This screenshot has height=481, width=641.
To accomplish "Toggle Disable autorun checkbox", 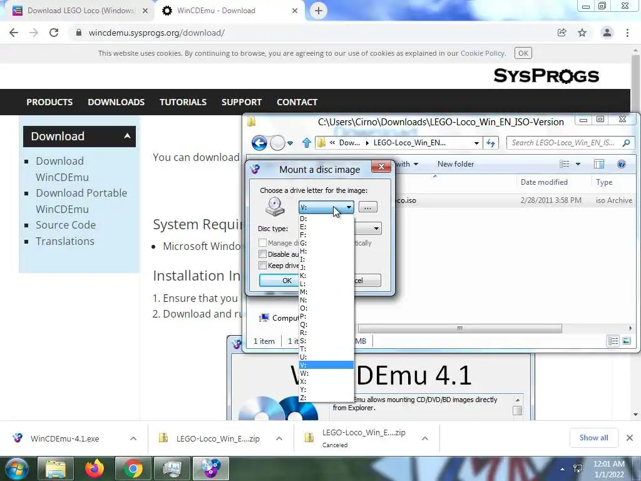I will 263,254.
